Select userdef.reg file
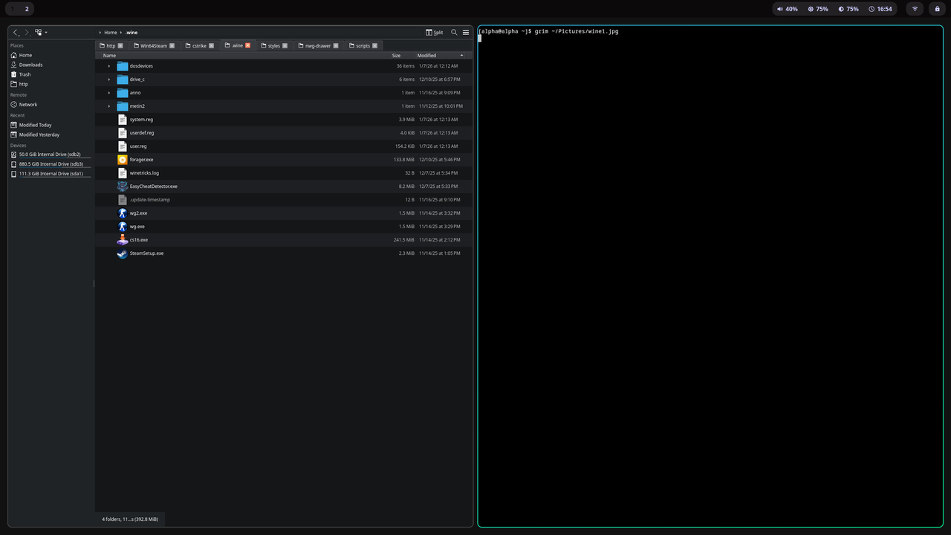951x535 pixels. [x=142, y=133]
